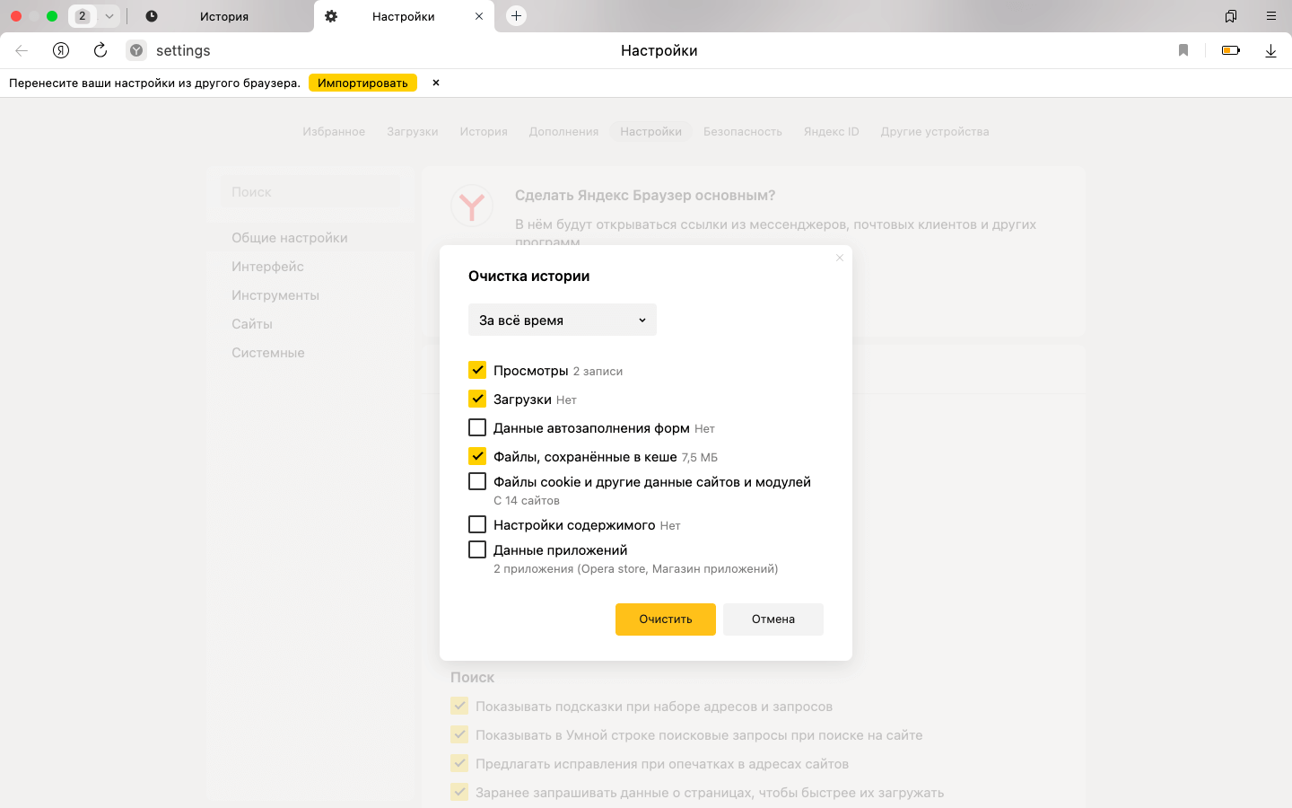Cancel with the Отмена button
Image resolution: width=1292 pixels, height=808 pixels.
(x=773, y=619)
